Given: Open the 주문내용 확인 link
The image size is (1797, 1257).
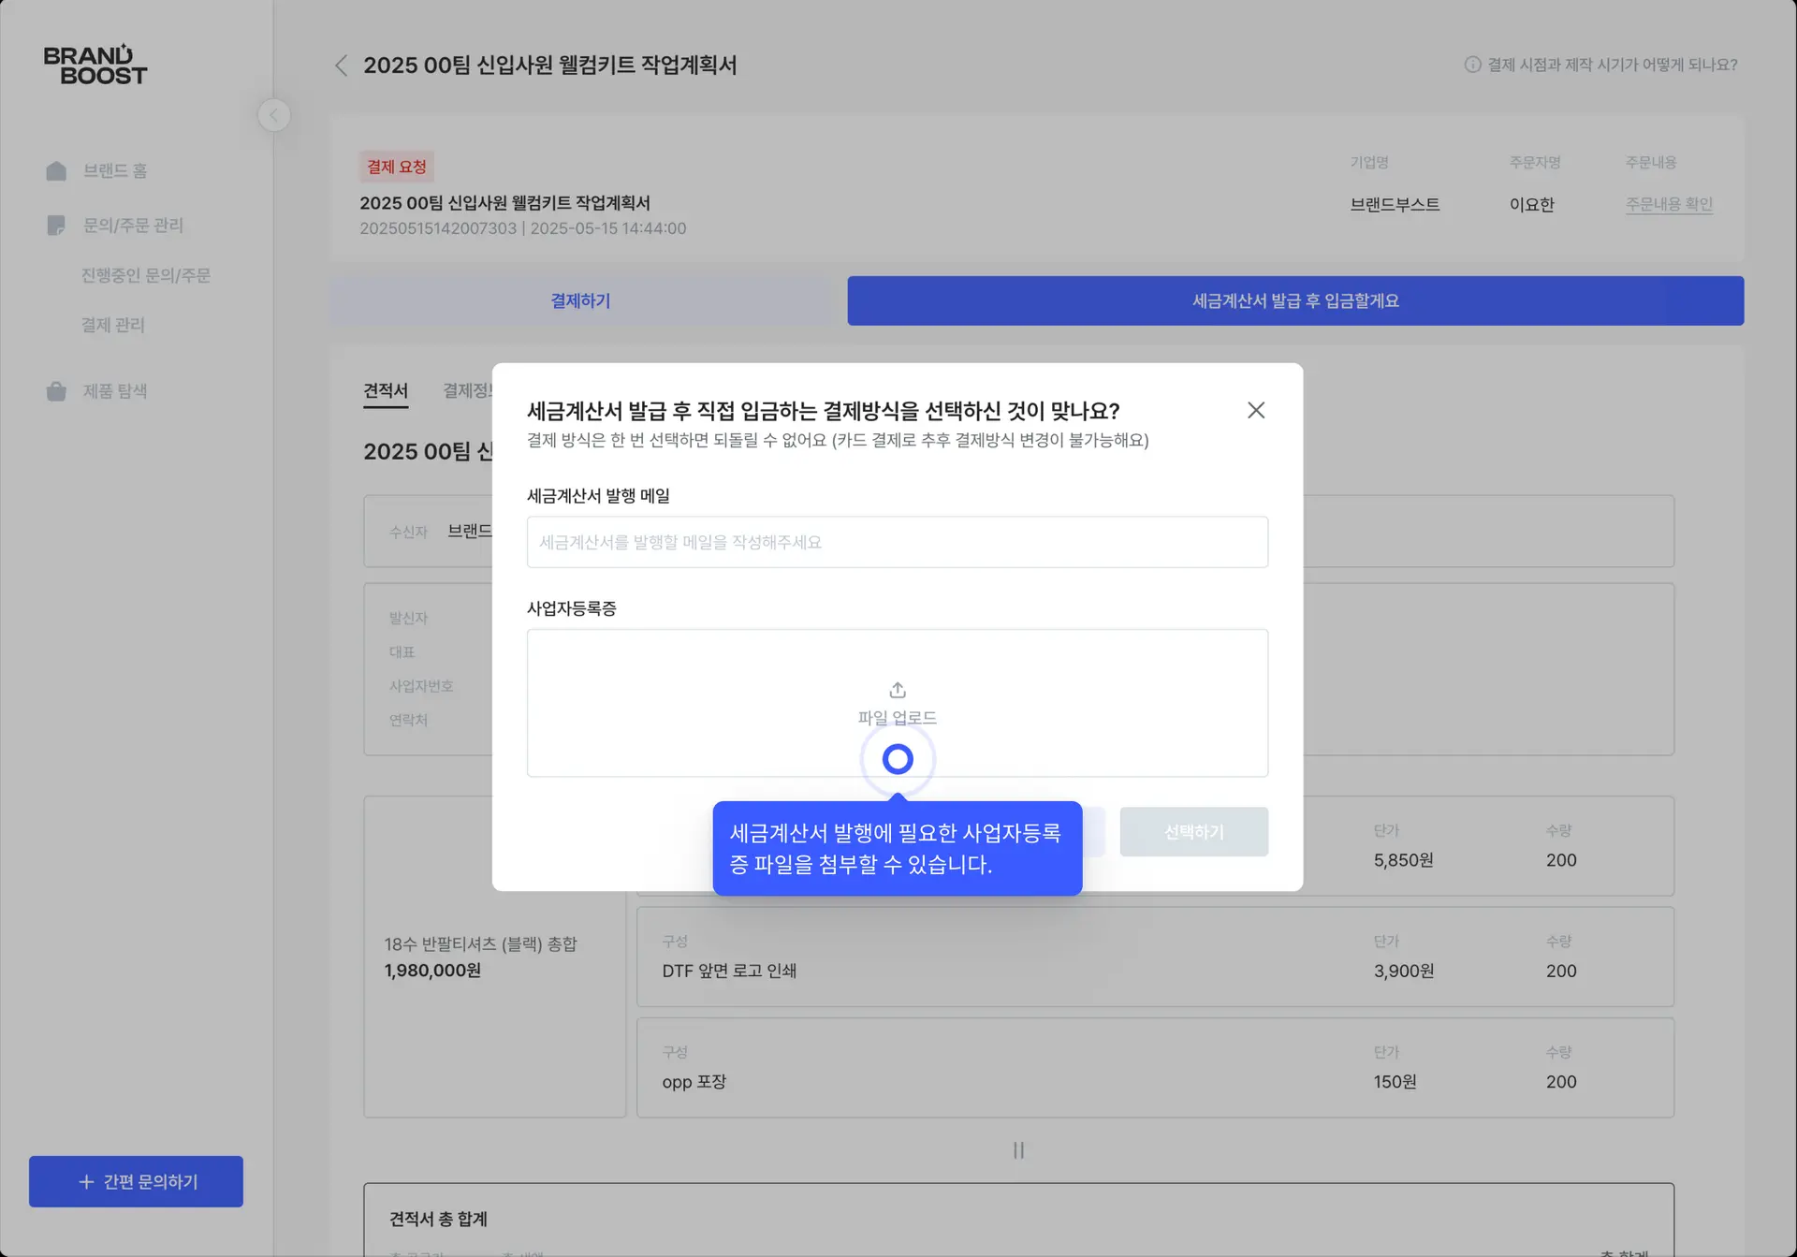Looking at the screenshot, I should 1669,204.
